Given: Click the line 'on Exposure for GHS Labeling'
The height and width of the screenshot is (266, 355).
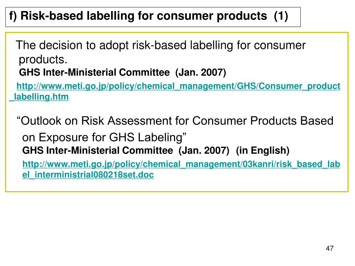Looking at the screenshot, I should (x=104, y=137).
